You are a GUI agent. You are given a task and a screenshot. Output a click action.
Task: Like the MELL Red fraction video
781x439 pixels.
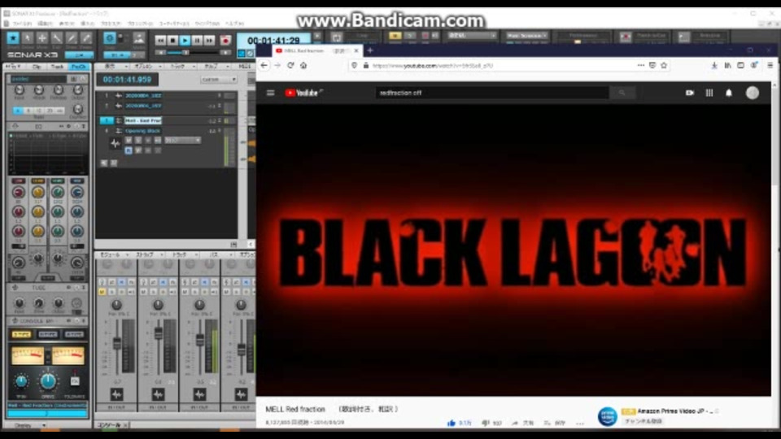(x=452, y=423)
